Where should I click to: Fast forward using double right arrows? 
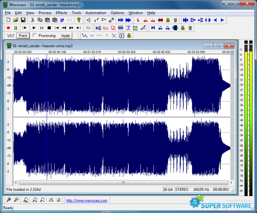[x=71, y=28]
